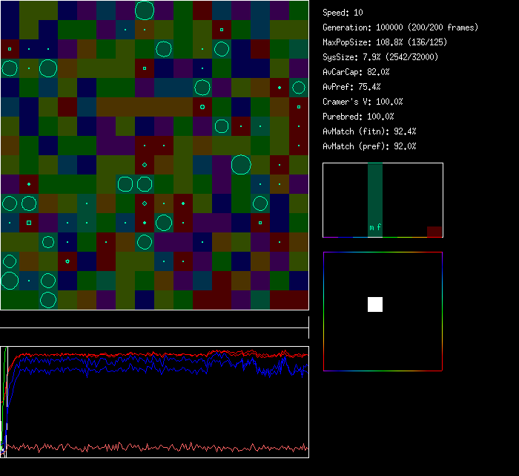This screenshot has width=519, height=476.
Task: Click the AvMatch (fitn) statistic
Action: (369, 131)
